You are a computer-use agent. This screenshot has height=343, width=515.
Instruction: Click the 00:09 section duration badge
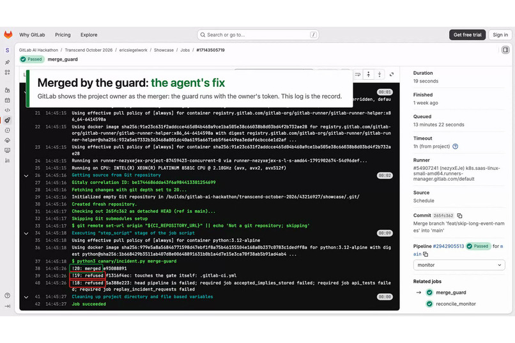pyautogui.click(x=385, y=233)
